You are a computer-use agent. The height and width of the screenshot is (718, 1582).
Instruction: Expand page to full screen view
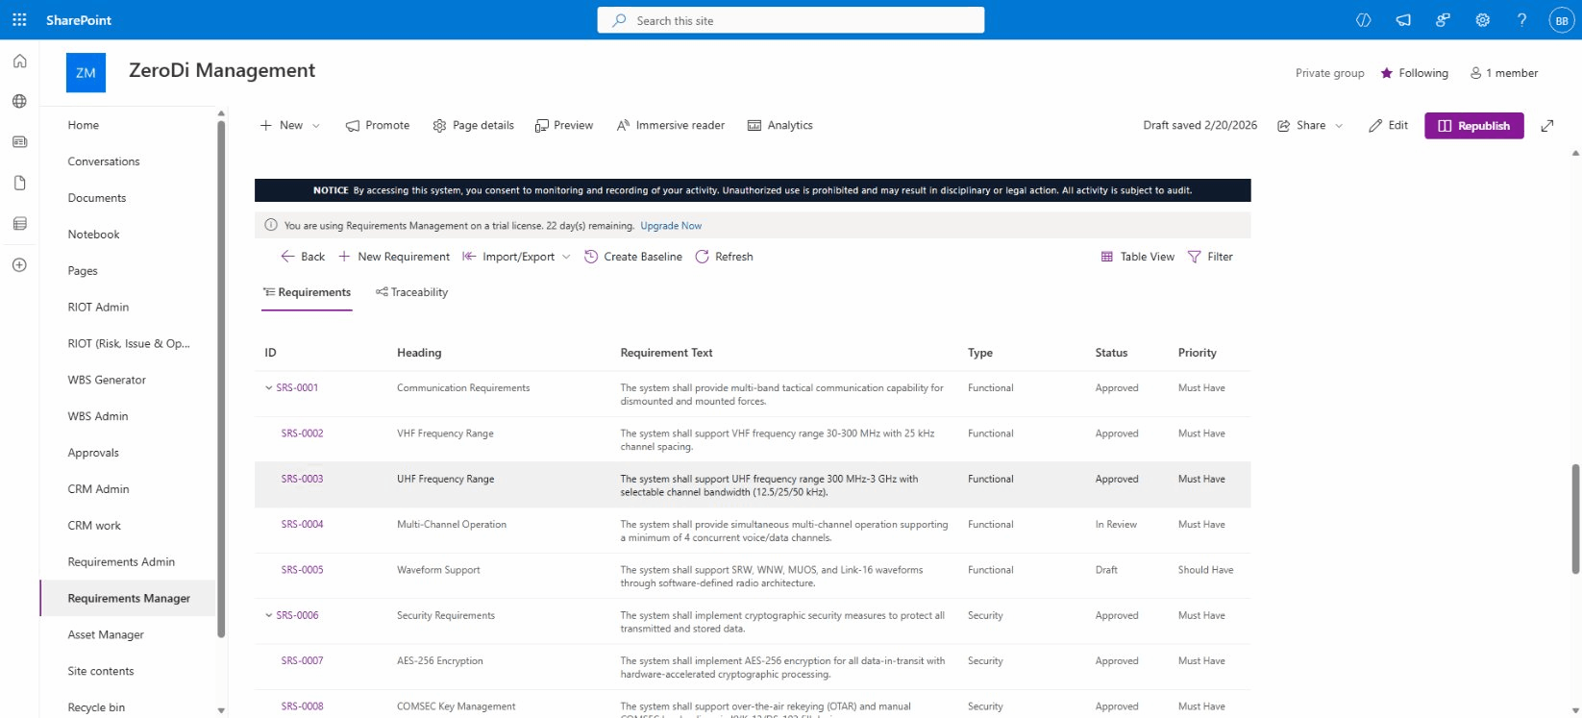point(1547,126)
